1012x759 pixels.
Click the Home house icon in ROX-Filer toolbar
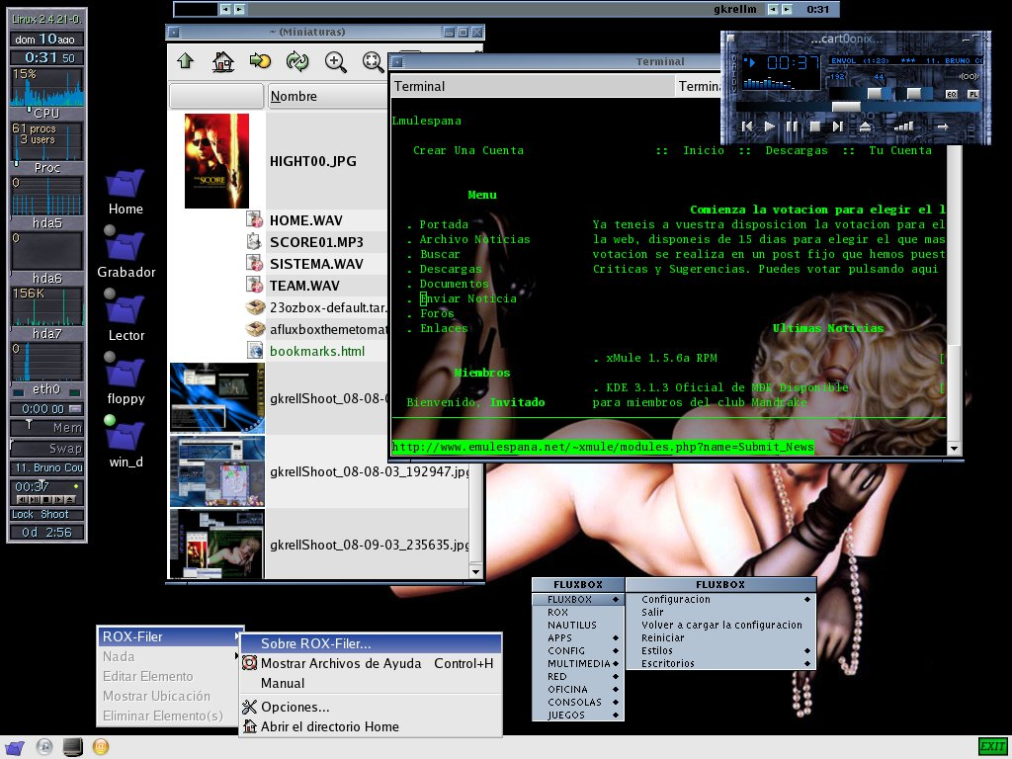[x=223, y=62]
